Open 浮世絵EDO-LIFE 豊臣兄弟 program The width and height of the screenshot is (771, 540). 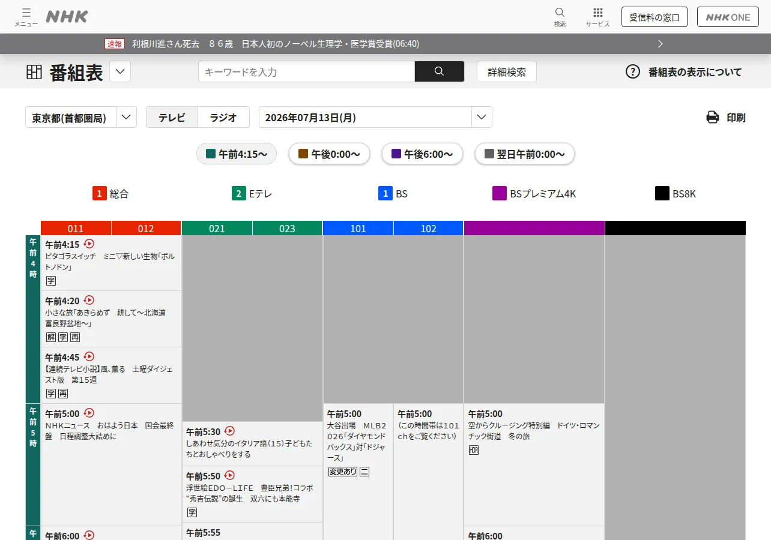(x=252, y=494)
